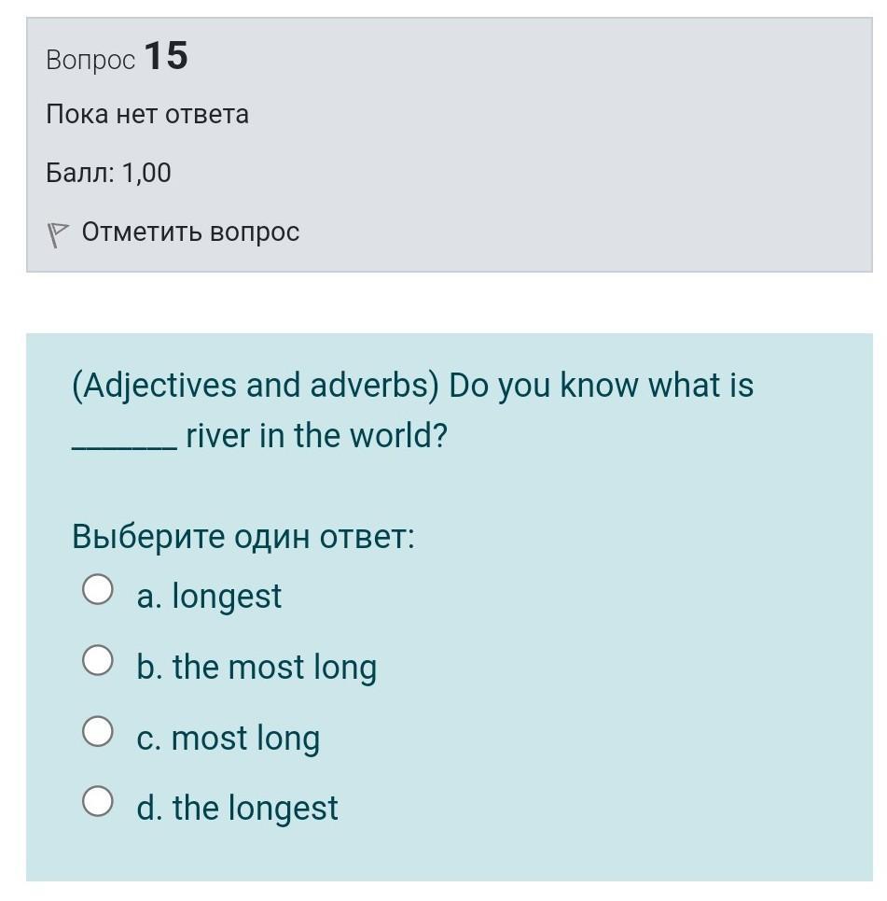Pick the radio button for option c

pos(98,731)
